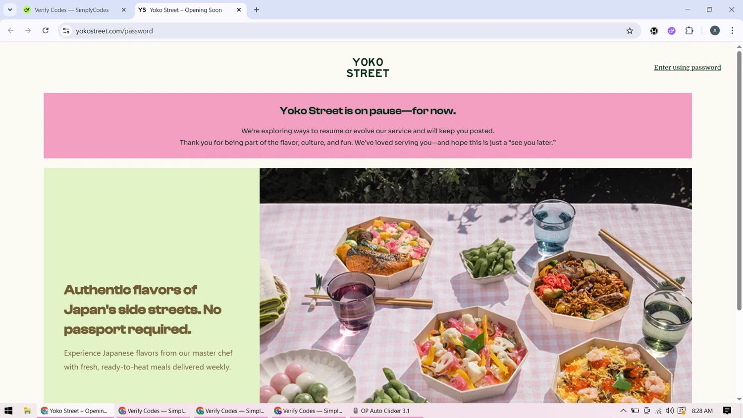Click the scrollbar up arrow
The image size is (743, 418).
[x=739, y=47]
